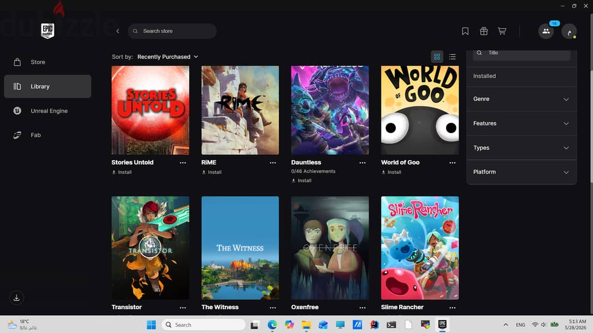Screen dimensions: 593x333
Task: Install RiME
Action: coord(212,172)
